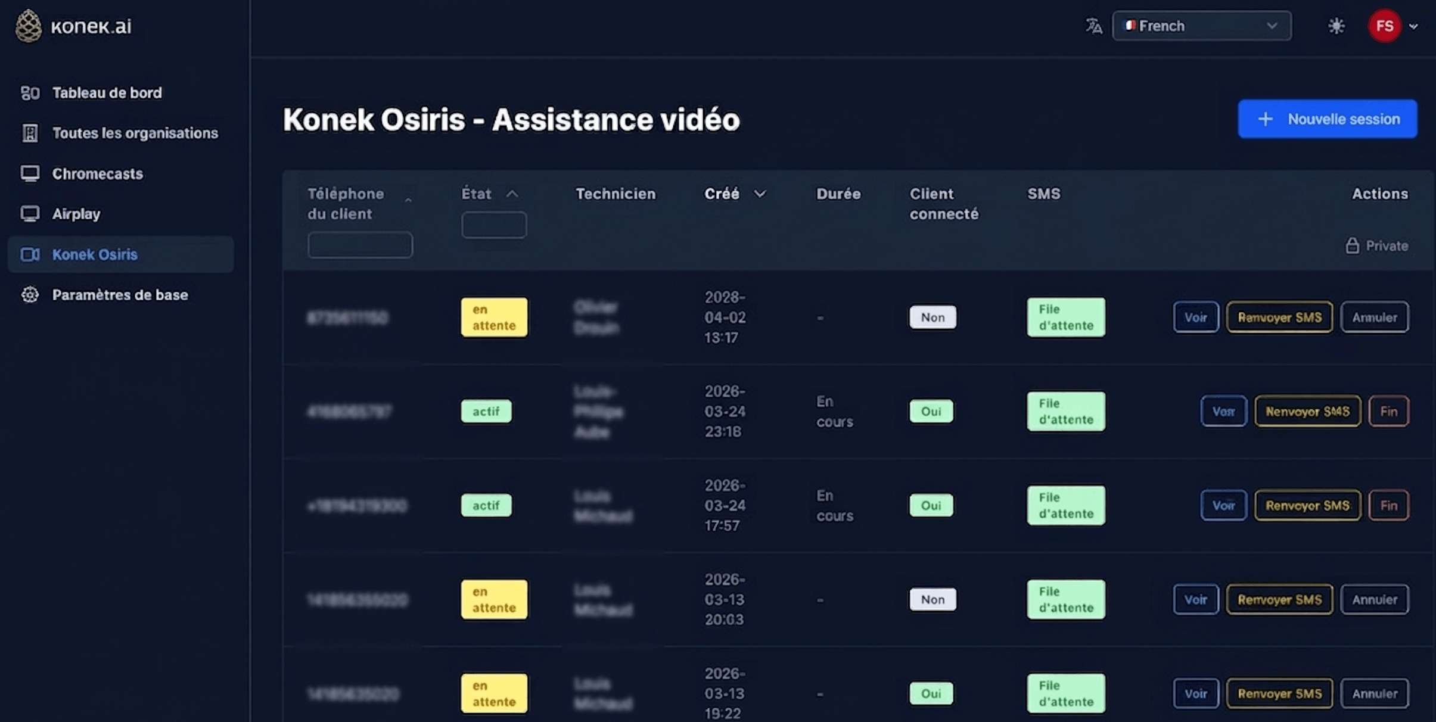This screenshot has height=722, width=1436.
Task: Toggle the Private lock in Actions column
Action: click(1352, 245)
